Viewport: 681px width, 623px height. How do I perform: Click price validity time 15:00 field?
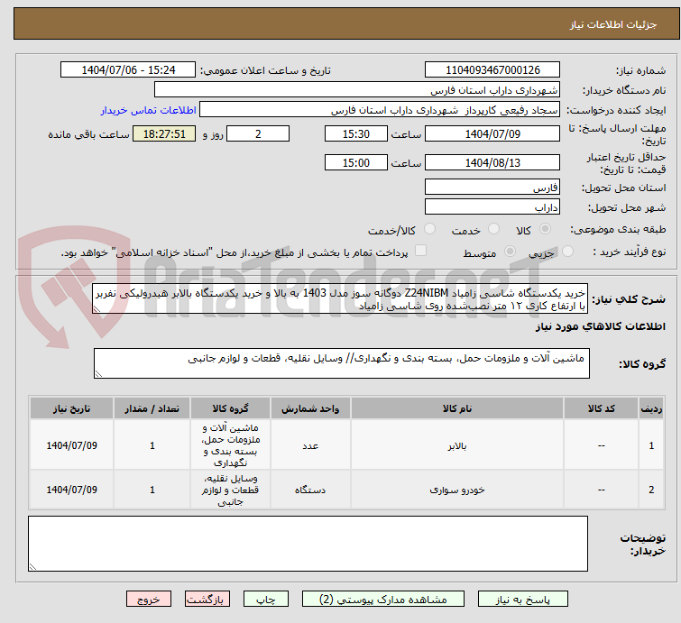[x=356, y=162]
